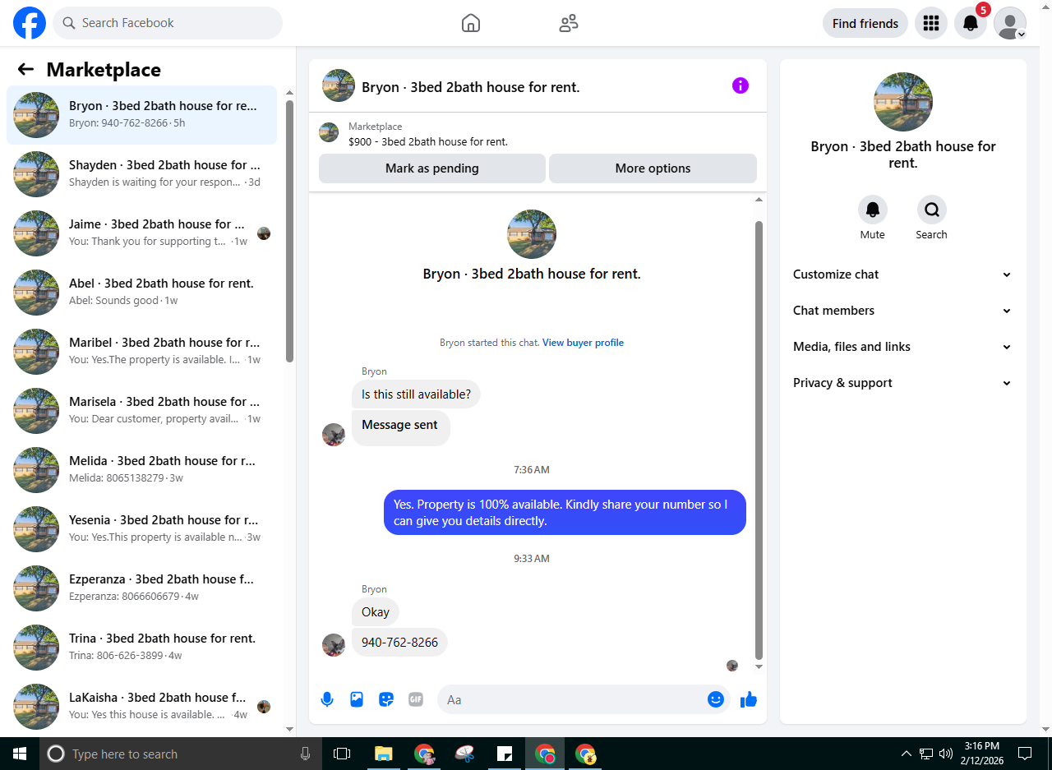
Task: Open Yesenia's conversation
Action: pos(141,529)
